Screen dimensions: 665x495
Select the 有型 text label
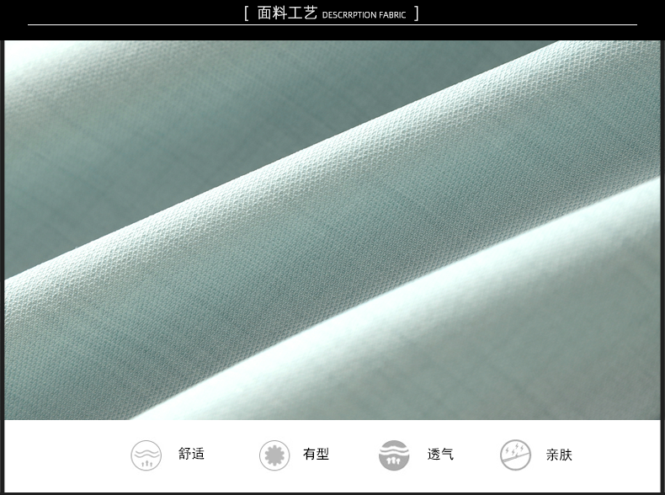coord(316,455)
